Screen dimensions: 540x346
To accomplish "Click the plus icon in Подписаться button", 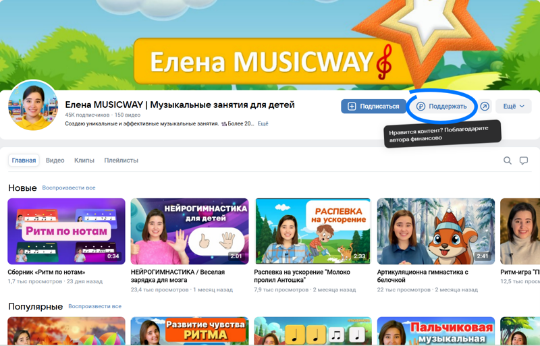I will (x=352, y=107).
